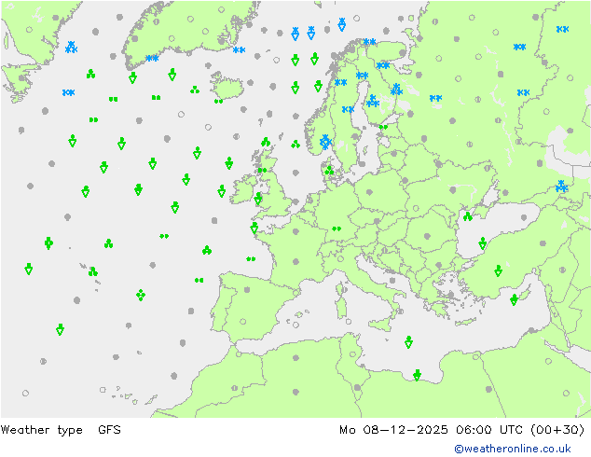Click the shower symbol over northern Turkey
The width and height of the screenshot is (591, 457).
tap(499, 270)
